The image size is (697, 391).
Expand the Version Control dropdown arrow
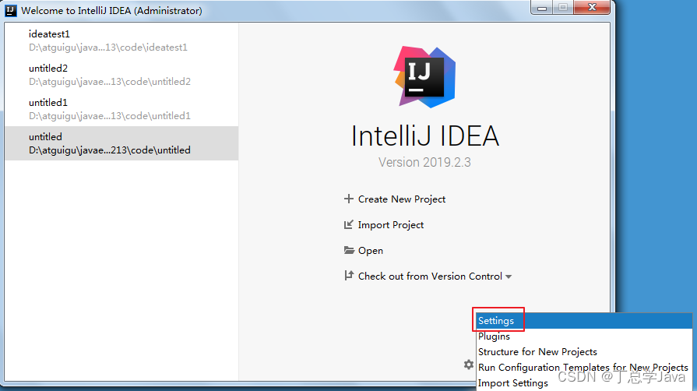click(x=509, y=277)
